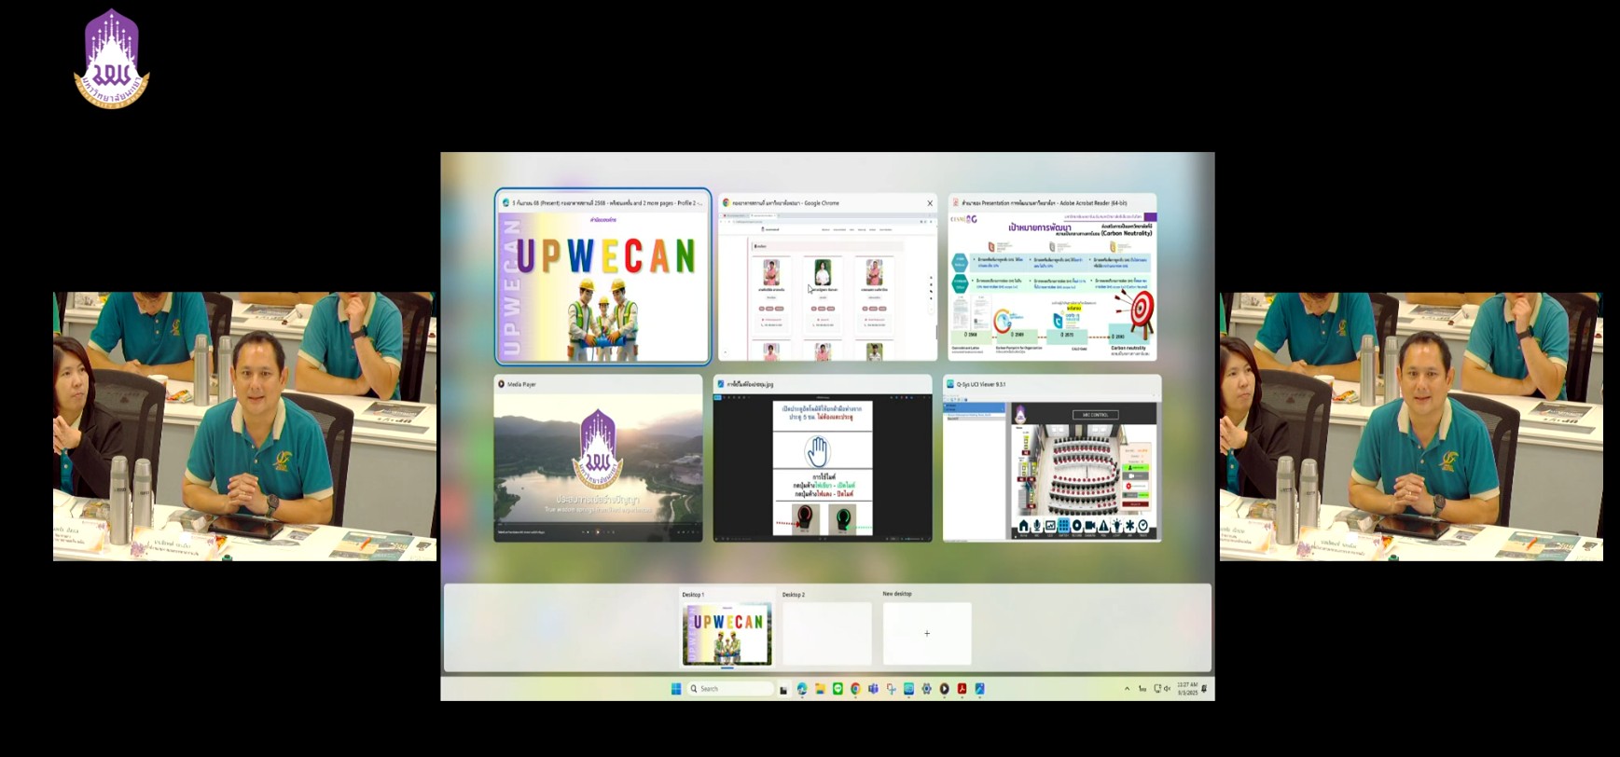1620x757 pixels.
Task: Open Microsoft Edge from the taskbar
Action: (802, 689)
